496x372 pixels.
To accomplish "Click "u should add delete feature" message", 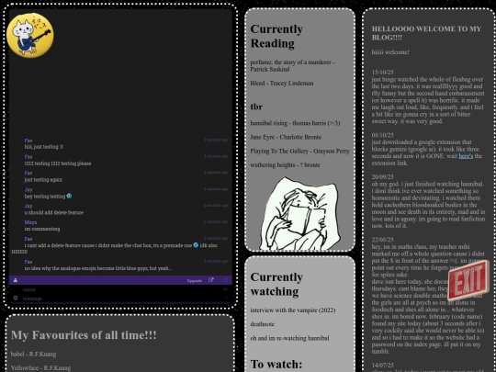I will click(x=54, y=212).
